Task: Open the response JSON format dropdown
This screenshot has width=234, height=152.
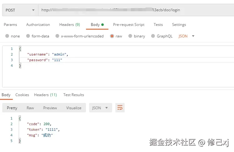Action: pos(100,108)
